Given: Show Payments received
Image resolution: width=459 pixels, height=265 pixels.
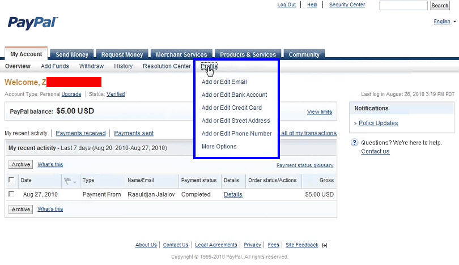Looking at the screenshot, I should [x=80, y=133].
